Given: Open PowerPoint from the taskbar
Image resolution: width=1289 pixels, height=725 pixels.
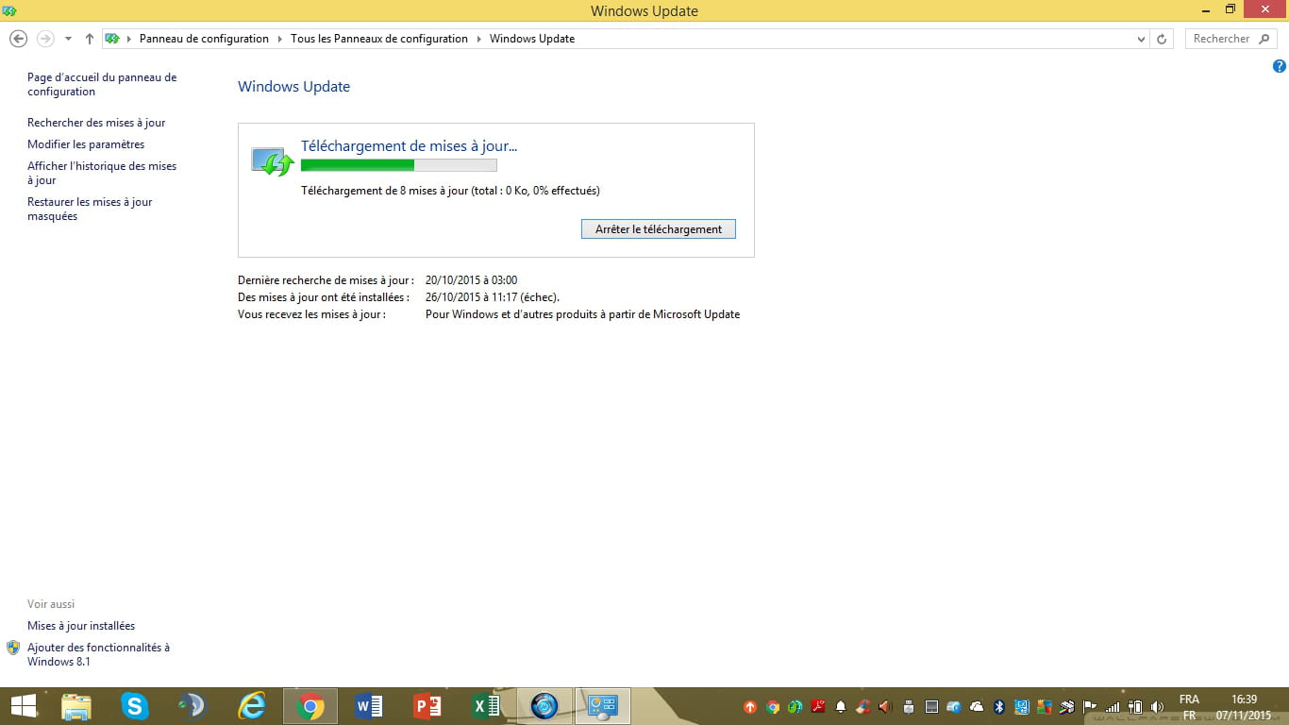Looking at the screenshot, I should (427, 706).
